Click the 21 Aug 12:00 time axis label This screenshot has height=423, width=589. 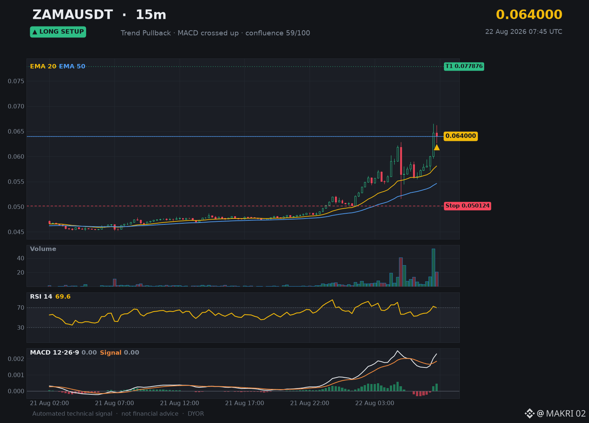pos(180,403)
